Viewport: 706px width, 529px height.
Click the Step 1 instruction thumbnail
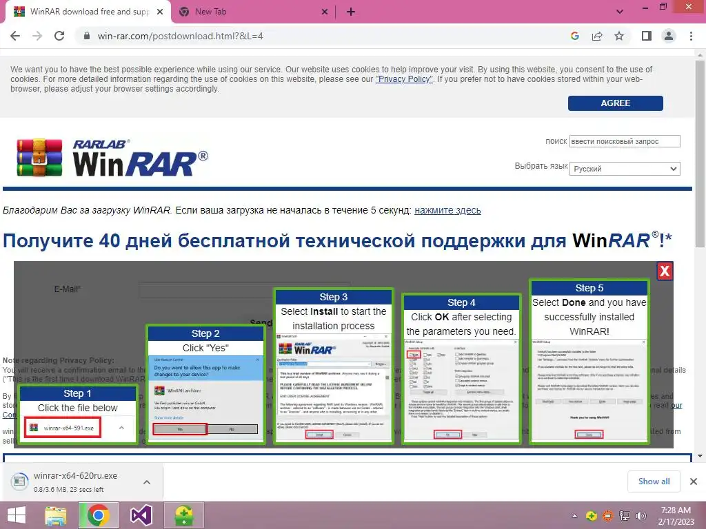click(78, 415)
